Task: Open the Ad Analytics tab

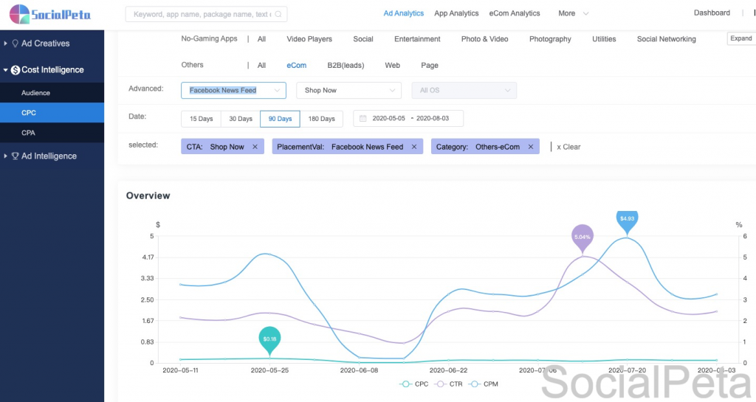Action: coord(404,13)
